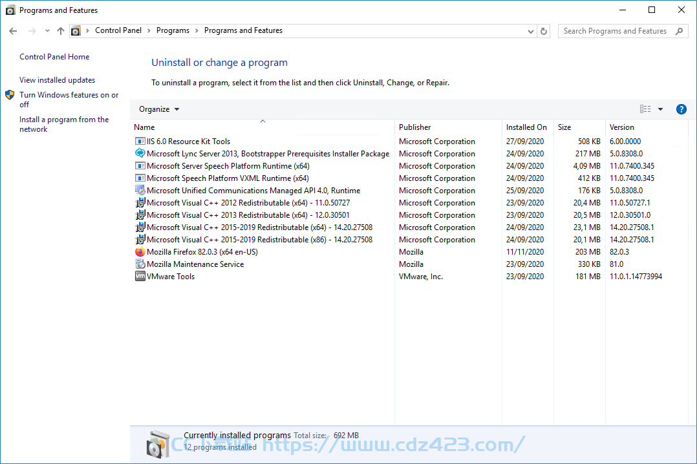Sort the list by Version column
Viewport: 697px width, 464px height.
click(647, 127)
